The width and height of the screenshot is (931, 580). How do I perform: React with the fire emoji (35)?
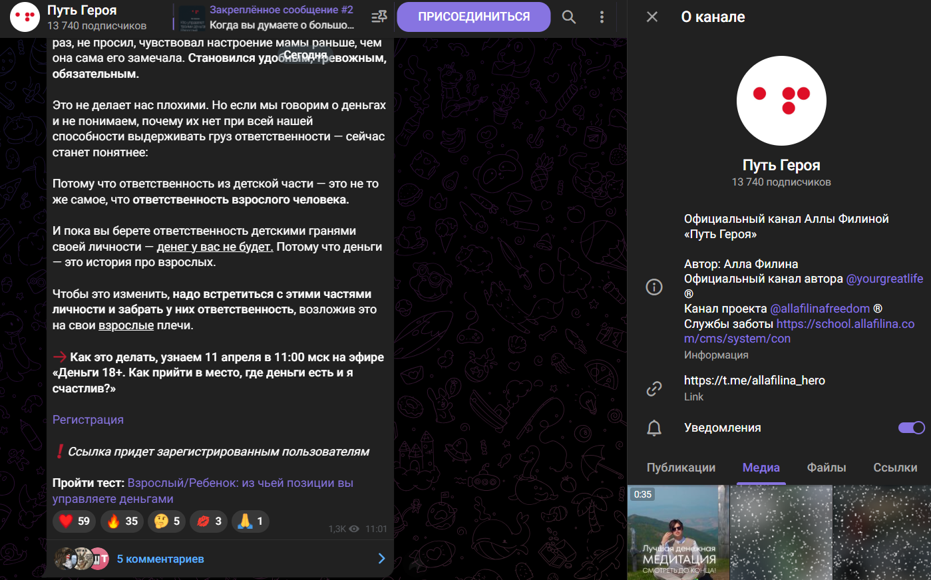[122, 521]
